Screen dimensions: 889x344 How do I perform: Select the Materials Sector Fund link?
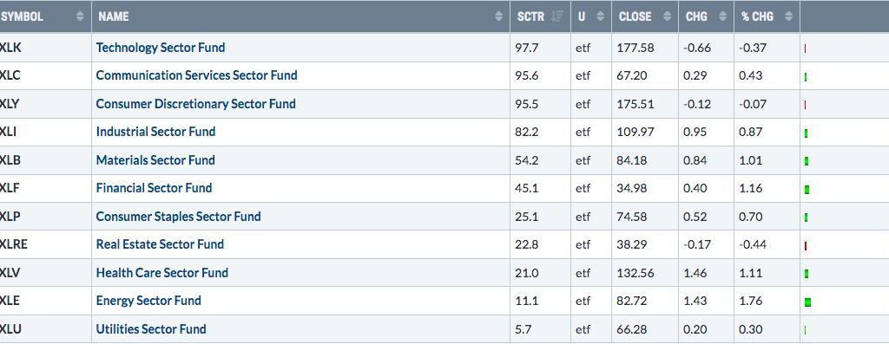click(155, 160)
